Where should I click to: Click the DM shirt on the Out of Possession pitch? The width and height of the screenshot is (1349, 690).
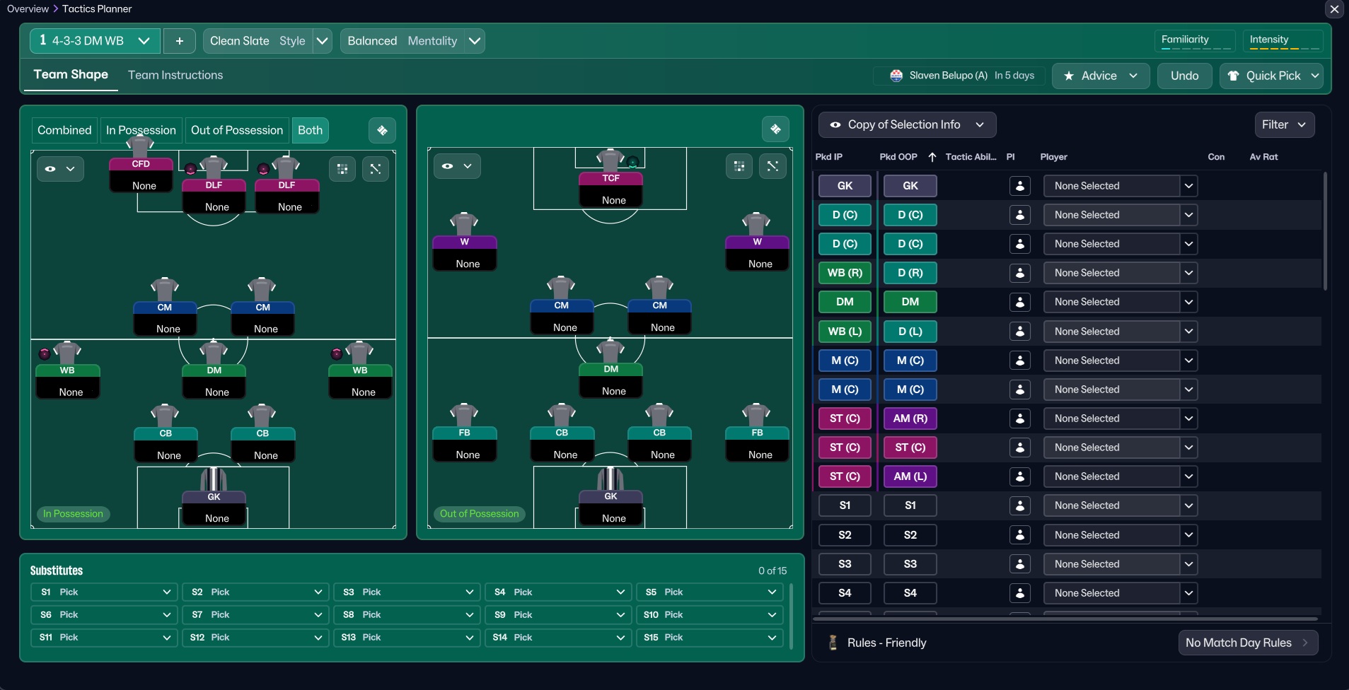click(610, 351)
